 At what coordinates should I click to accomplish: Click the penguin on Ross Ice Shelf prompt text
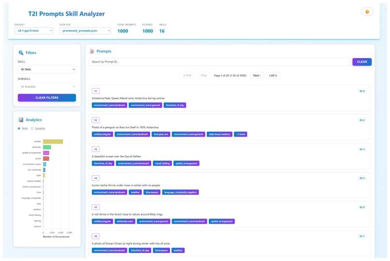point(125,127)
